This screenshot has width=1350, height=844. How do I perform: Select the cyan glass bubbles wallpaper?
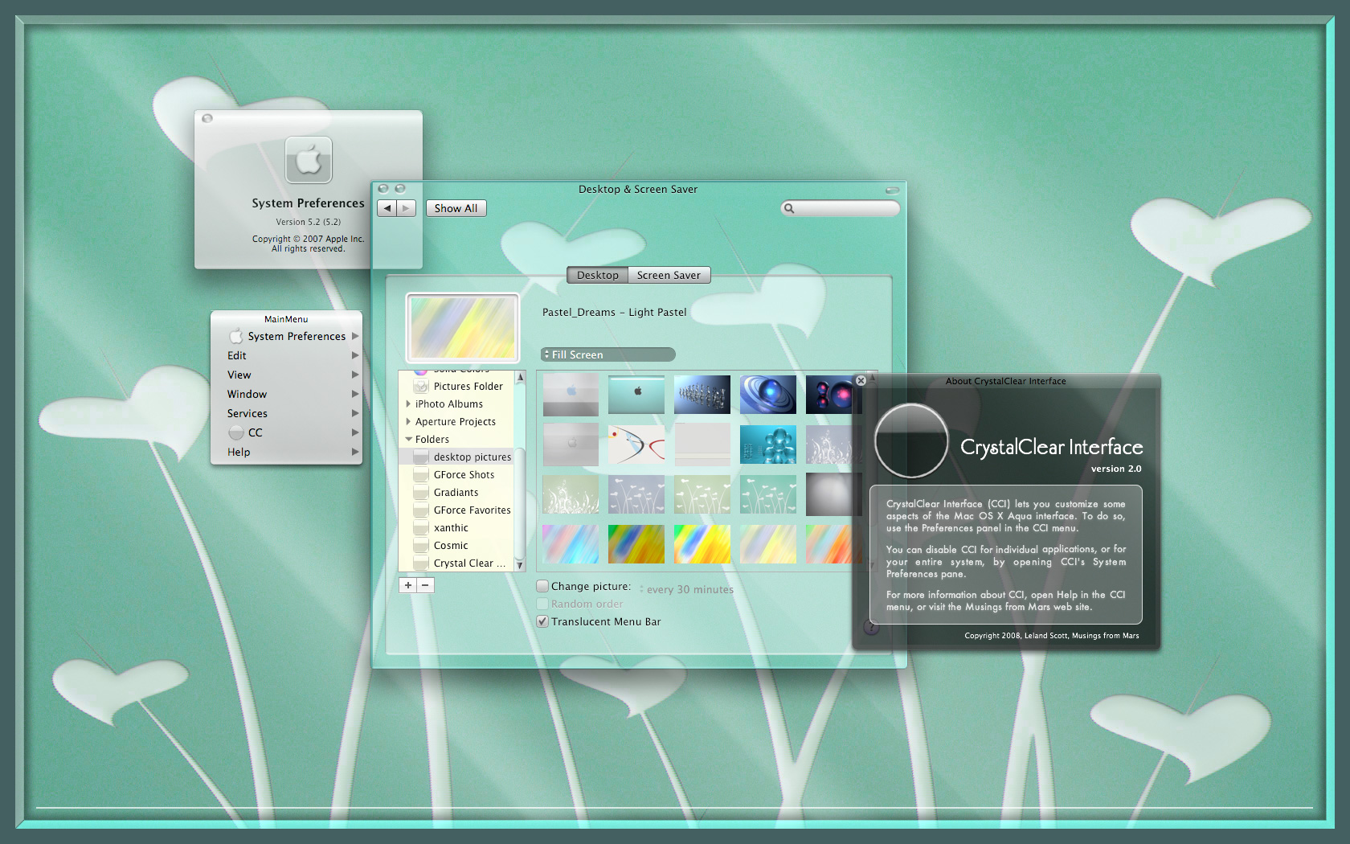[x=768, y=445]
